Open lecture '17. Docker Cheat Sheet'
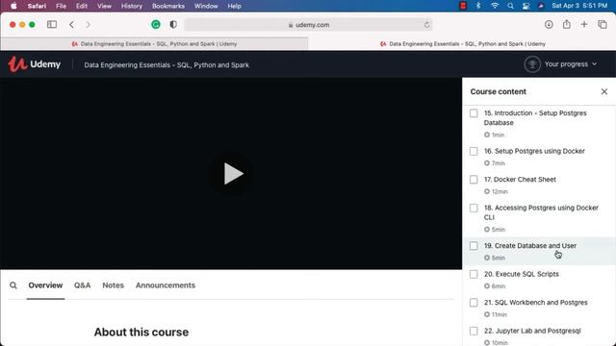Image resolution: width=616 pixels, height=346 pixels. 520,180
